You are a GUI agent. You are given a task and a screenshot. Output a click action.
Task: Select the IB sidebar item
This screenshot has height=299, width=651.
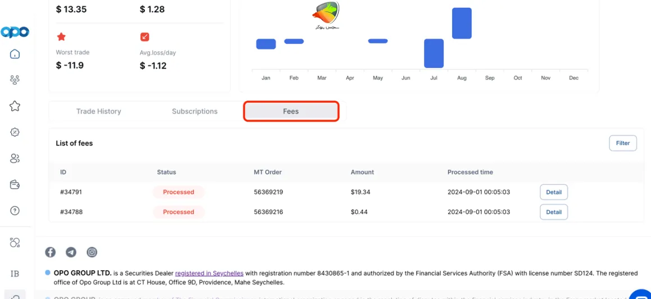tap(15, 274)
